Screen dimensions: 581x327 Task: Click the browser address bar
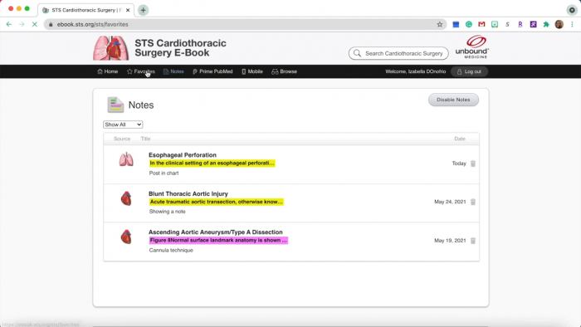tap(245, 24)
